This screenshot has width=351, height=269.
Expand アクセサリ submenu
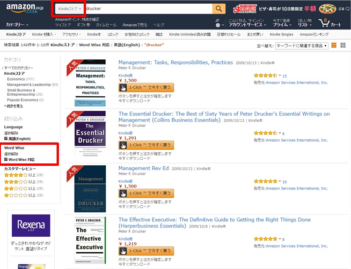[x=72, y=35]
